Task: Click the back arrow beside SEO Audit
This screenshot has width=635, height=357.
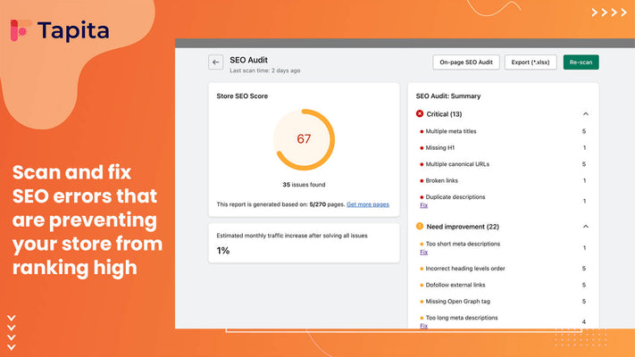Action: pyautogui.click(x=215, y=62)
